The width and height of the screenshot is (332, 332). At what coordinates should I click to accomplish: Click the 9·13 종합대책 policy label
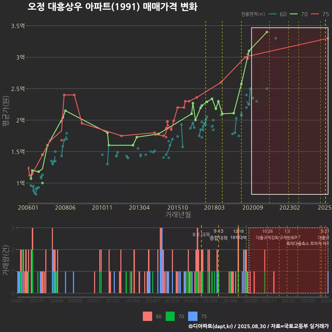(x=218, y=235)
